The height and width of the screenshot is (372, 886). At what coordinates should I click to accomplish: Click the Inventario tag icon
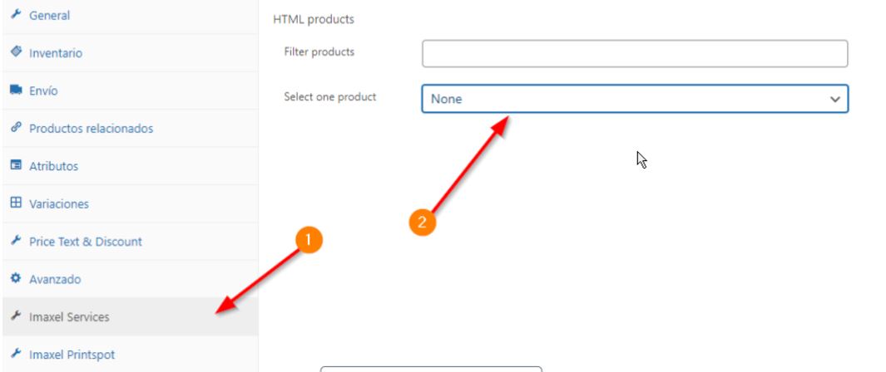click(15, 52)
